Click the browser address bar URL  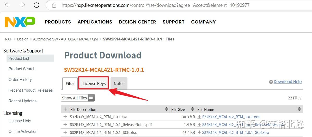click(x=155, y=5)
